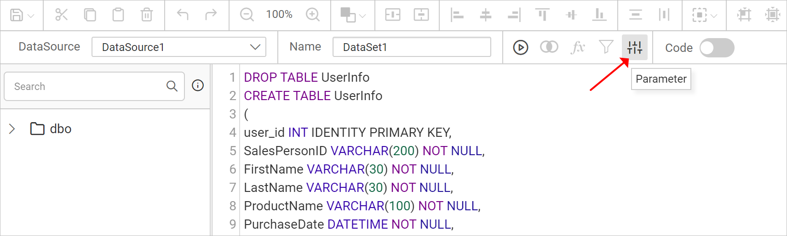Click the Undo arrow

[x=183, y=15]
